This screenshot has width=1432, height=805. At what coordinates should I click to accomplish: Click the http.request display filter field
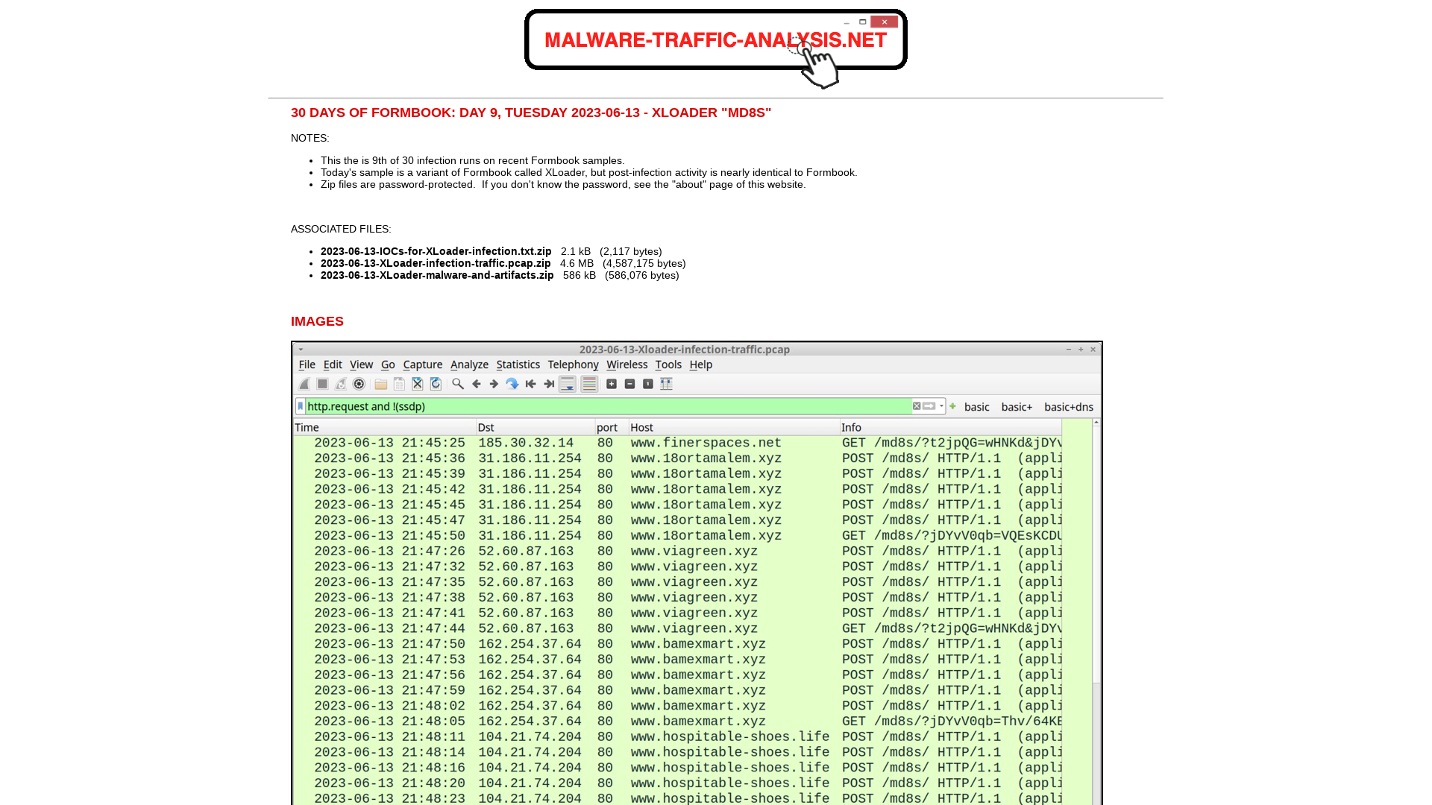coord(608,406)
